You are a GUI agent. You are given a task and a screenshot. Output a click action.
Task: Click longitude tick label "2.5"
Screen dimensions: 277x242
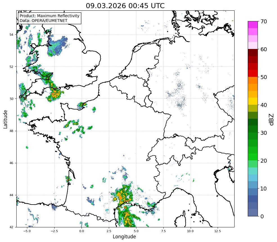(x=109, y=231)
